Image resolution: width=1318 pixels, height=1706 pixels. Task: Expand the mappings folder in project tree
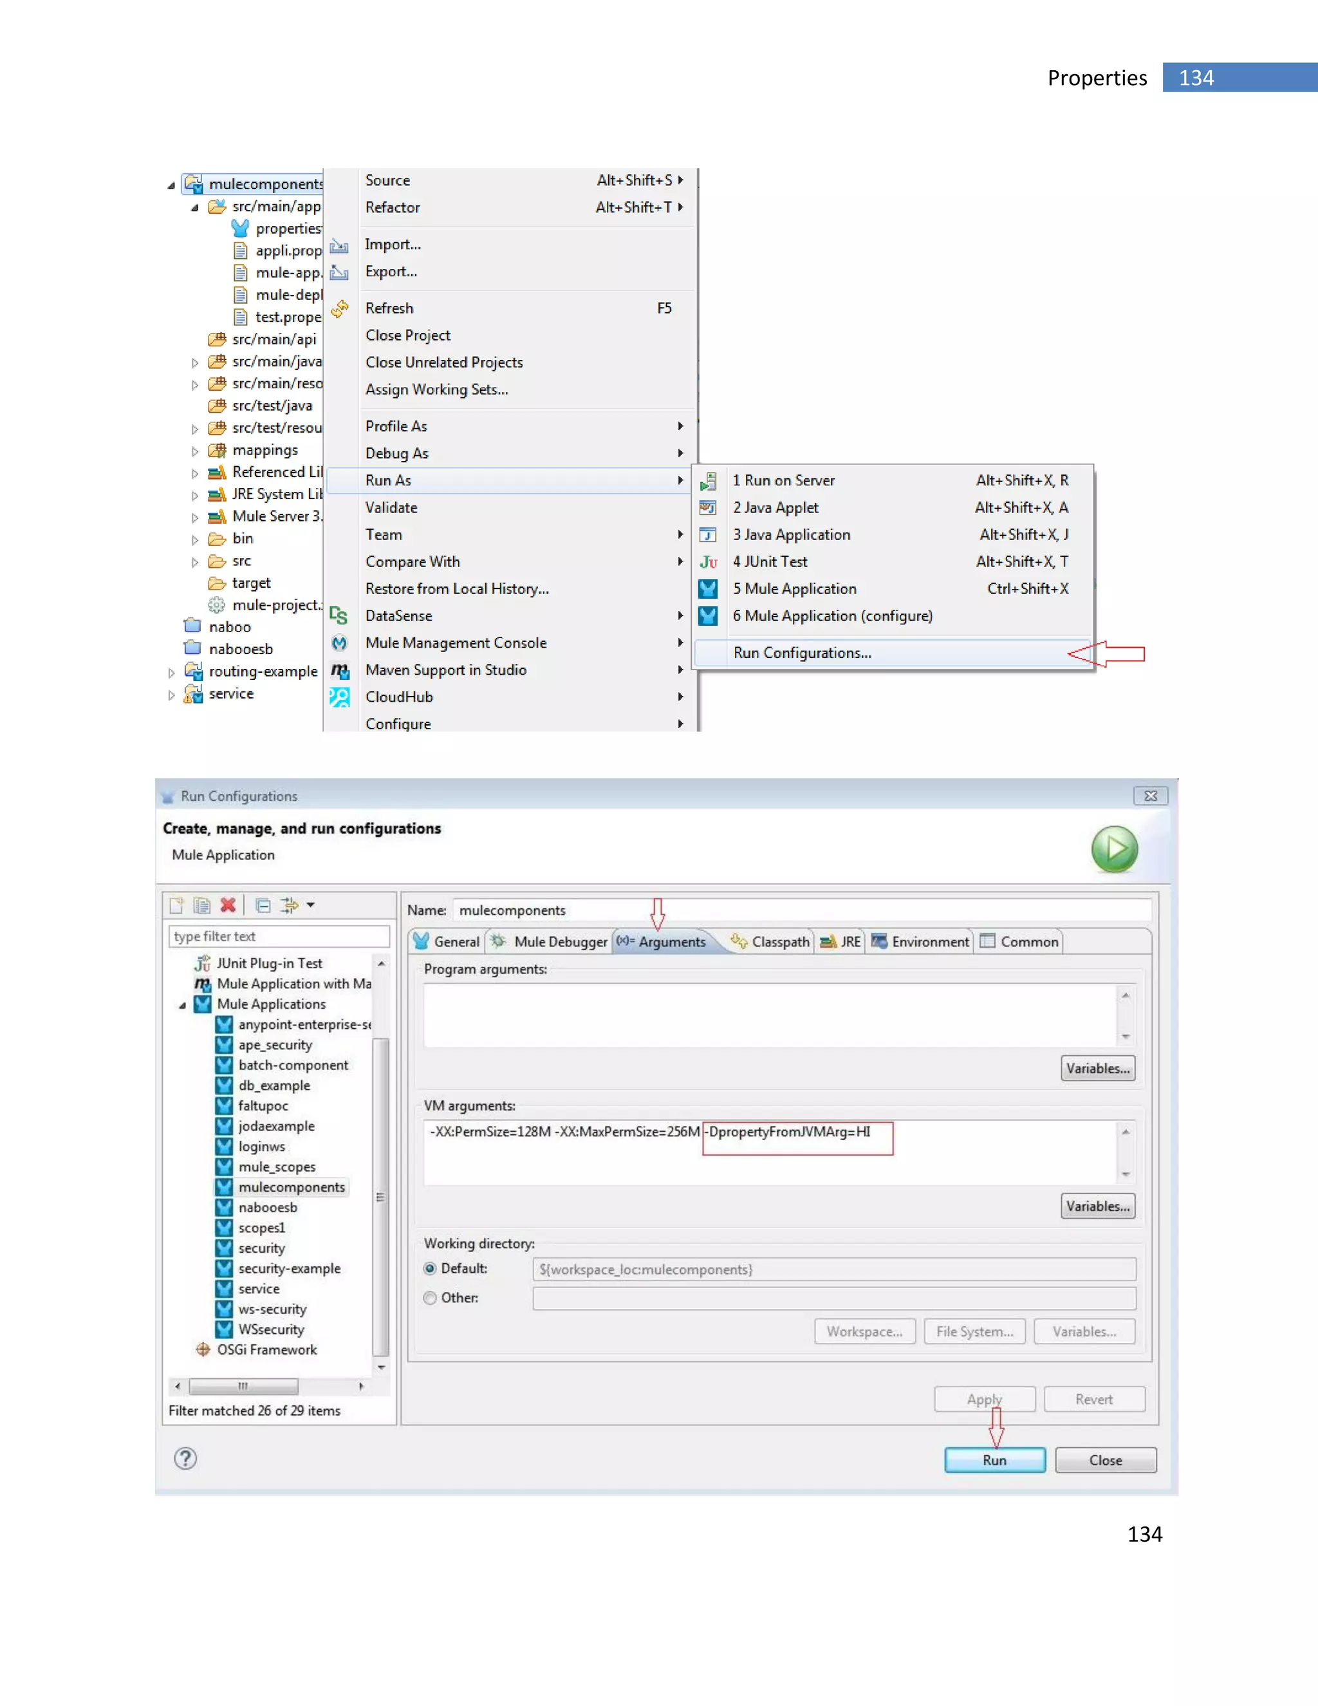coord(195,451)
